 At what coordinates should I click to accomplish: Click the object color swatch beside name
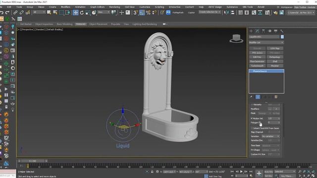pyautogui.click(x=282, y=37)
